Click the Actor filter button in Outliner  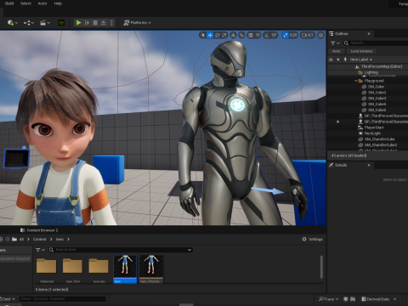click(x=337, y=51)
